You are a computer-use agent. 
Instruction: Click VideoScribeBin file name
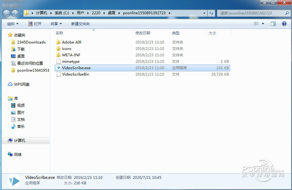coord(76,74)
